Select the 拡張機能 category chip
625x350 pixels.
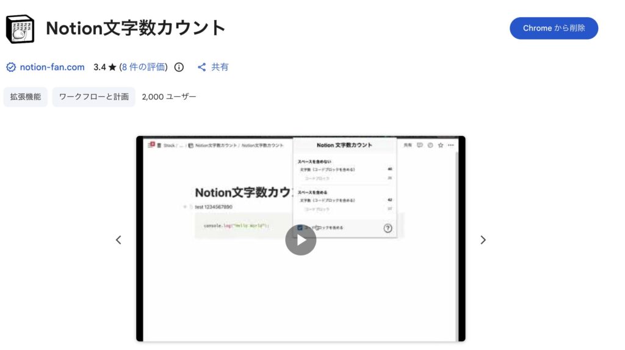click(26, 96)
